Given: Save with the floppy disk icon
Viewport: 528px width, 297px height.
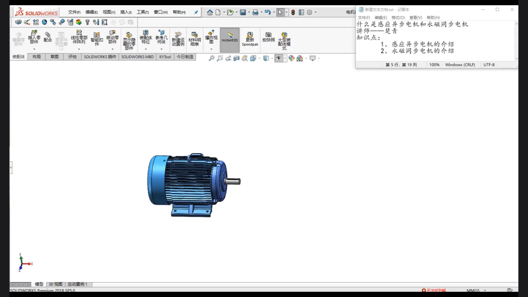Looking at the screenshot, I should point(243,12).
